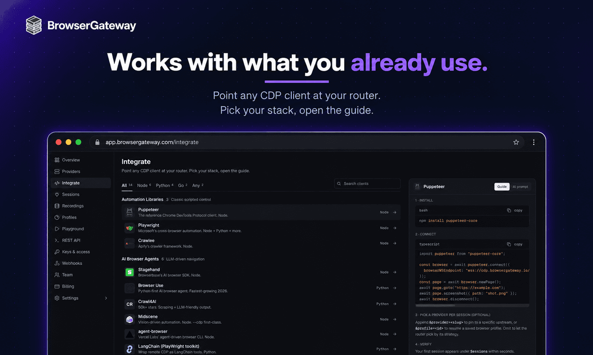
Task: Open Midscene guide via its row arrow
Action: click(395, 319)
